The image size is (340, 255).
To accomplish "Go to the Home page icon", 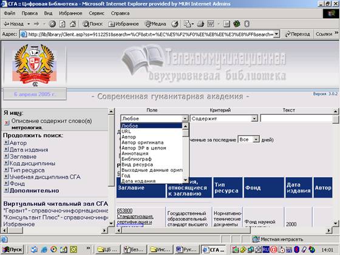I will (x=73, y=24).
